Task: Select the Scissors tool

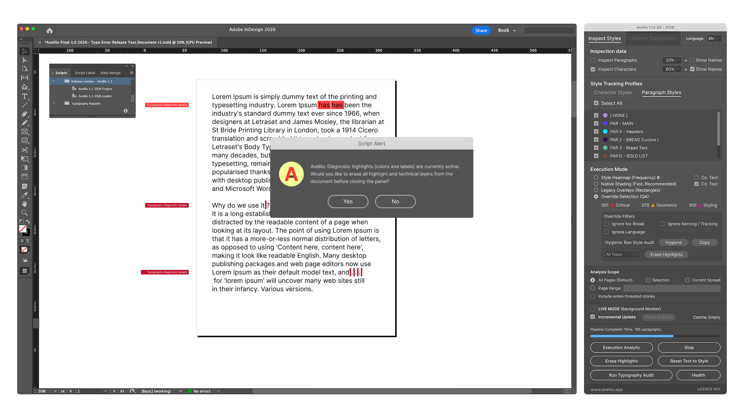Action: (x=25, y=150)
